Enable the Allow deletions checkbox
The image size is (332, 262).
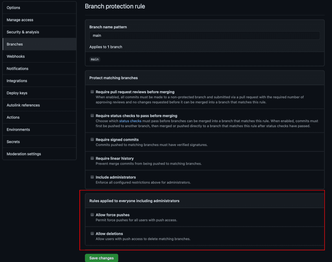[92, 233]
